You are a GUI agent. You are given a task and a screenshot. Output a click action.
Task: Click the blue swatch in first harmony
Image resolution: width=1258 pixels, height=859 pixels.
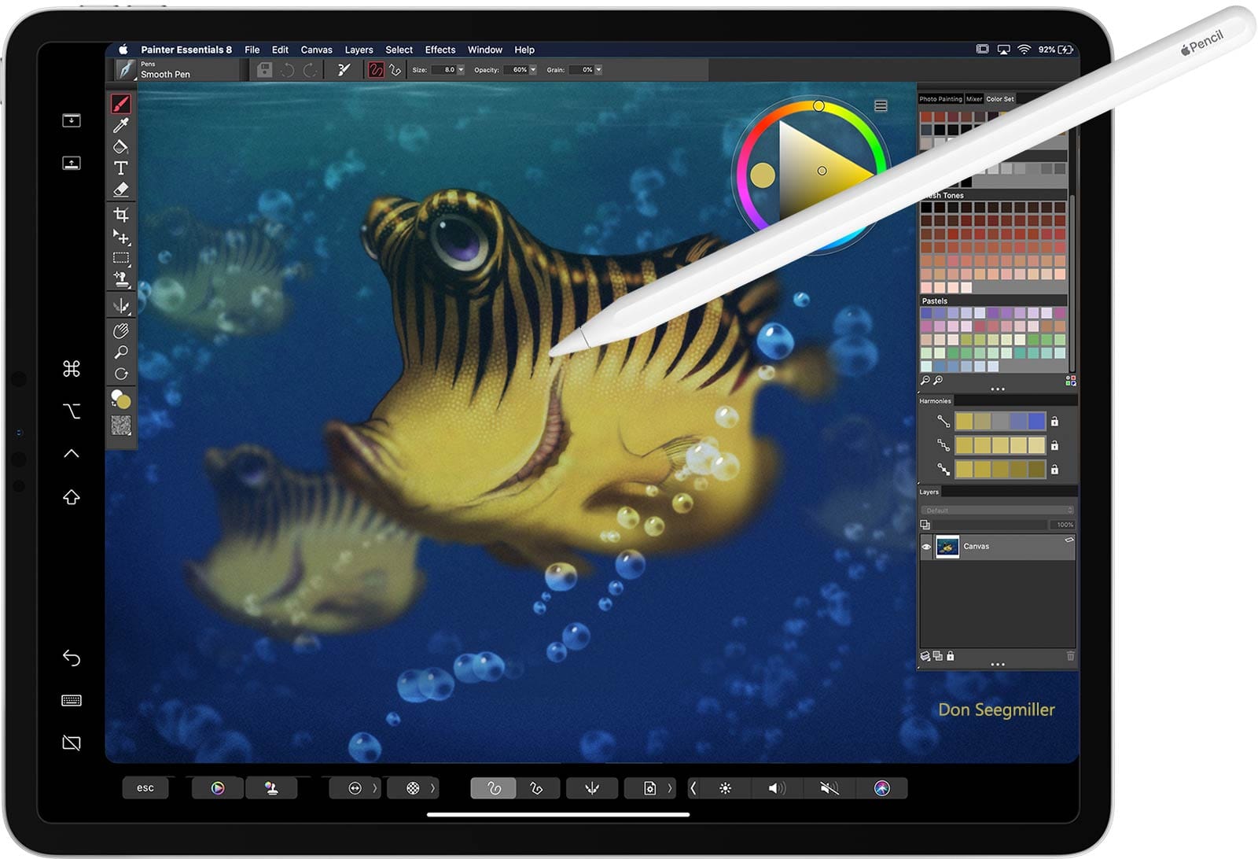pos(1036,422)
